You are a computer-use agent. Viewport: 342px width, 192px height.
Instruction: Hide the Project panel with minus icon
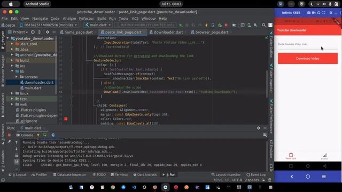coord(54,32)
